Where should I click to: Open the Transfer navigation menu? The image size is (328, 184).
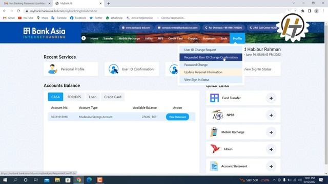click(108, 38)
